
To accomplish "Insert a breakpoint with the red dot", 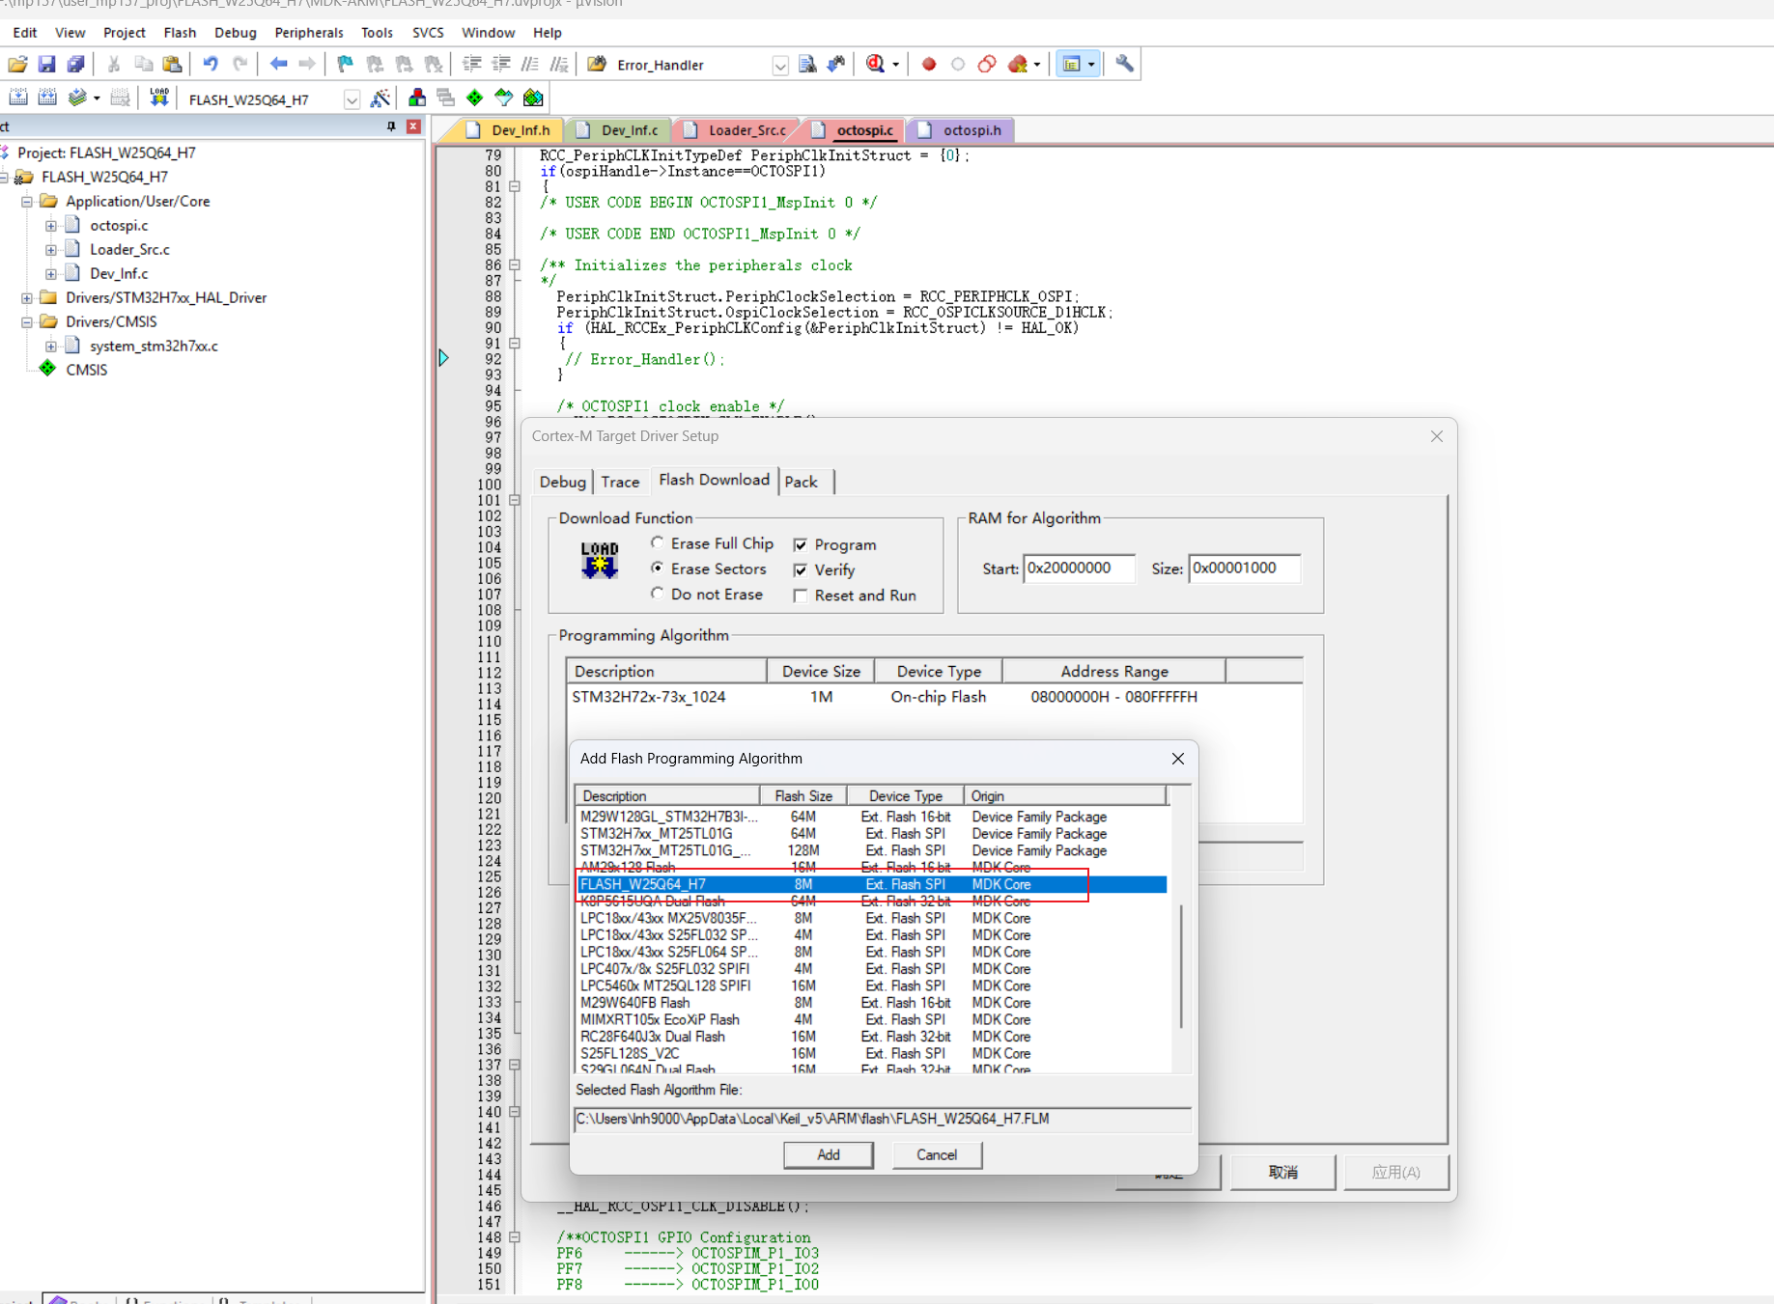I will point(929,65).
